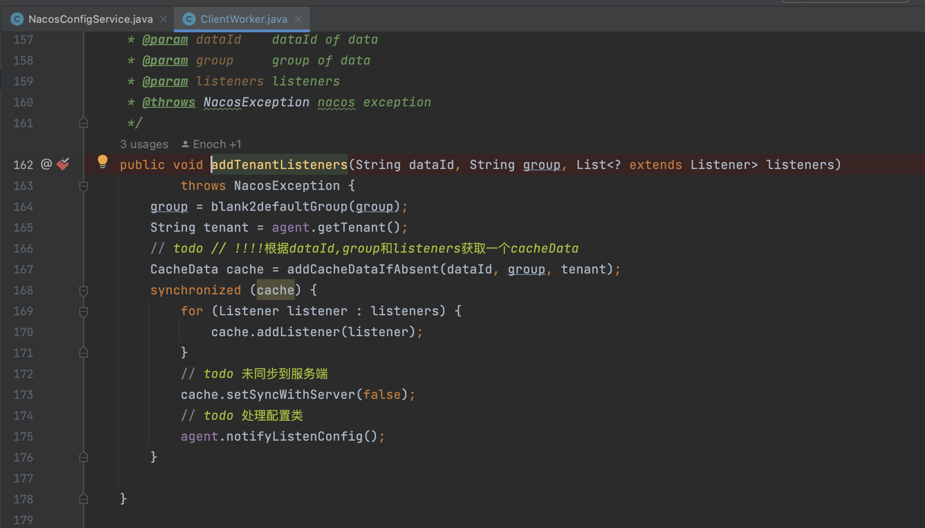This screenshot has height=528, width=925.
Task: Click the Listener type in the signature generics
Action: point(721,165)
